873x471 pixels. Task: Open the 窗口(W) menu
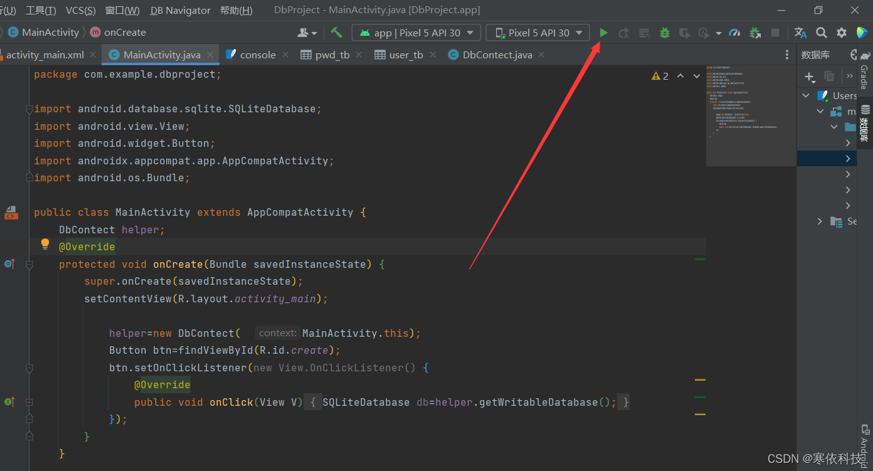[122, 10]
